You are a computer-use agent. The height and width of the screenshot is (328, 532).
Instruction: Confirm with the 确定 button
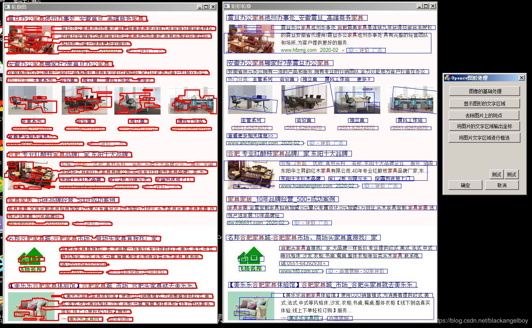(466, 185)
